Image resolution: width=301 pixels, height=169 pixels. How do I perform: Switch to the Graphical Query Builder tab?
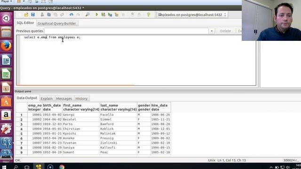pos(56,23)
